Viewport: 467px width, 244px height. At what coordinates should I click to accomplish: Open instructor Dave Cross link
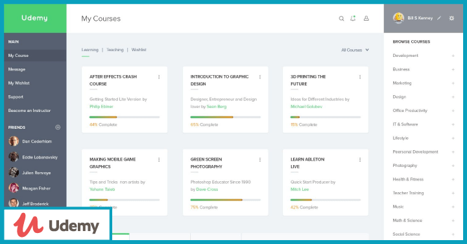point(207,190)
